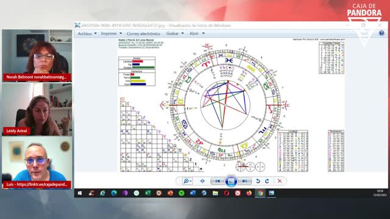Open File Explorer from the taskbar
This screenshot has height=219, width=390.
click(215, 193)
